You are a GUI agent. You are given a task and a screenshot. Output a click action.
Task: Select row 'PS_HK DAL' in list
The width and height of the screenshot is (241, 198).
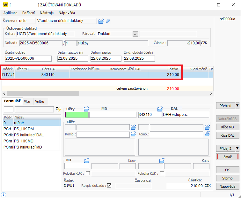pos(32,129)
